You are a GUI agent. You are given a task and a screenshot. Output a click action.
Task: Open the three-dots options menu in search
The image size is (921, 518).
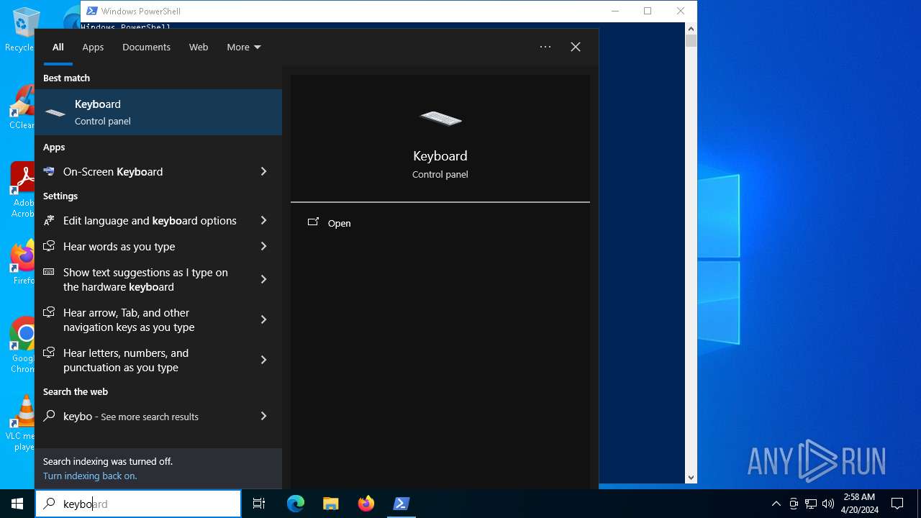click(545, 47)
